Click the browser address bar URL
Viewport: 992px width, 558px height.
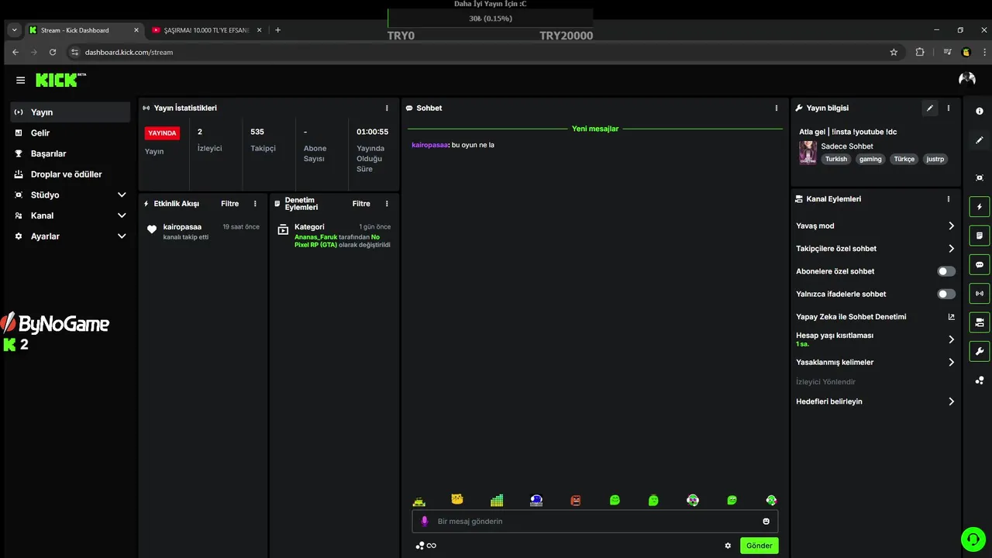click(x=129, y=52)
